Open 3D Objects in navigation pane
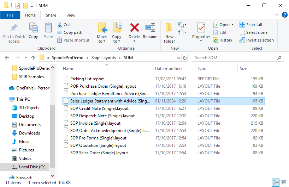Screen dimensions: 289x187 (x=25, y=108)
